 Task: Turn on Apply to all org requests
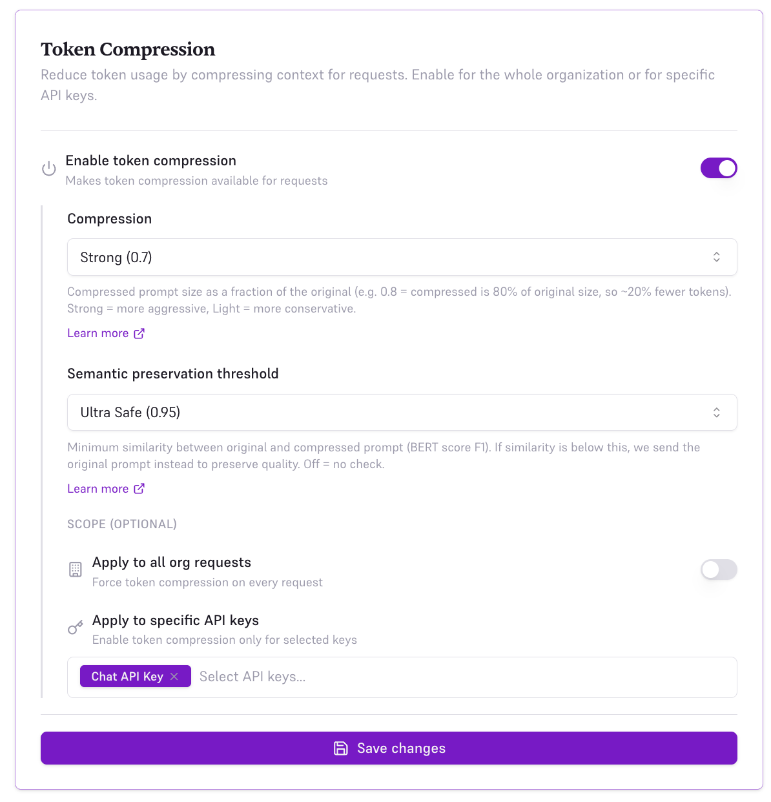719,570
